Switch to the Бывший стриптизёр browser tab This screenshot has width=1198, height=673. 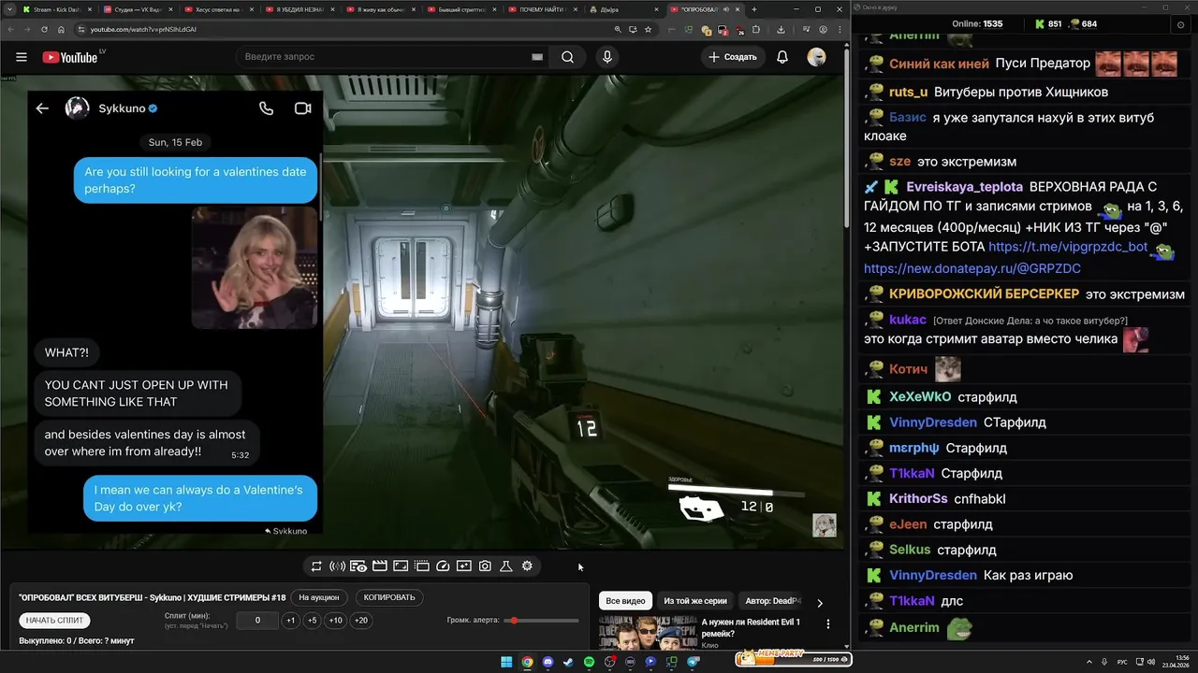(464, 9)
